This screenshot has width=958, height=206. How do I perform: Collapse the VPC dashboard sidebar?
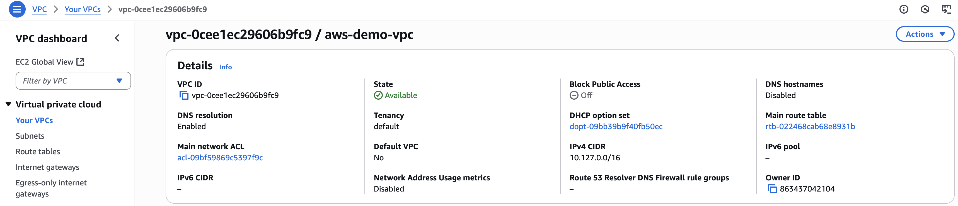pyautogui.click(x=117, y=38)
